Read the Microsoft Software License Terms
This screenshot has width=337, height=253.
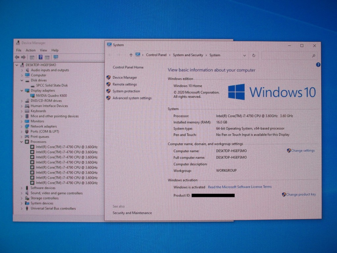240,187
